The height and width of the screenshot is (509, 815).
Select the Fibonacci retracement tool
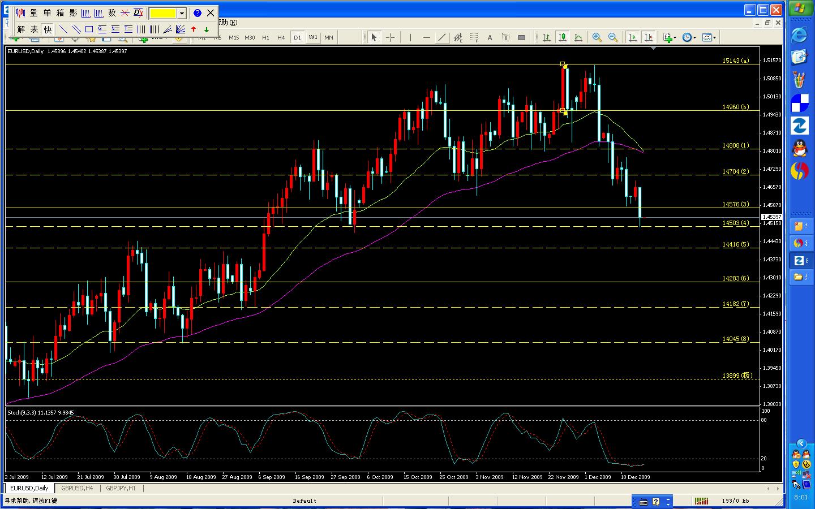click(474, 38)
